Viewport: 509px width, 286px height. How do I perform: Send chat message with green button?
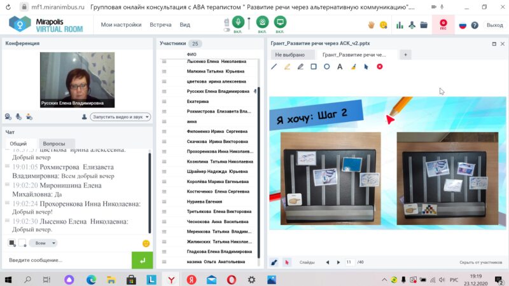click(x=142, y=260)
